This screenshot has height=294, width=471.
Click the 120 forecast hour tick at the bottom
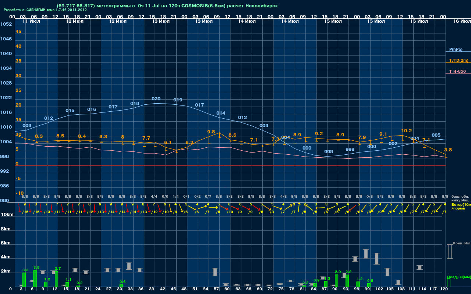click(x=444, y=290)
